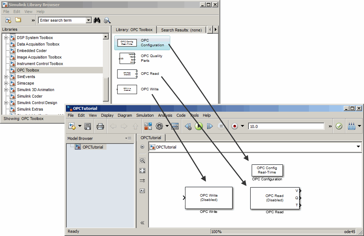The width and height of the screenshot is (364, 236).
Task: Open Library Browser icon in OPCTutorial toolbar
Action: pyautogui.click(x=148, y=126)
